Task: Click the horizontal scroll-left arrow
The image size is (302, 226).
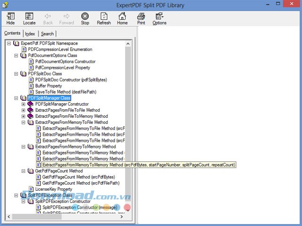Action: pyautogui.click(x=9, y=217)
